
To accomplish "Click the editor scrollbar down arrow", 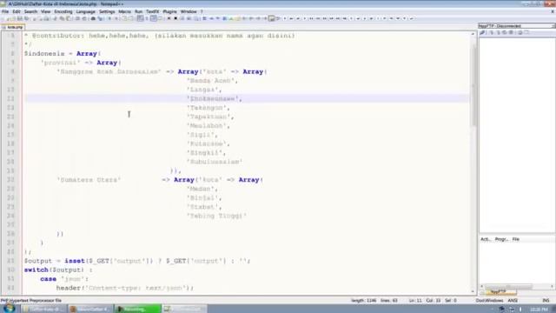I will 473,291.
